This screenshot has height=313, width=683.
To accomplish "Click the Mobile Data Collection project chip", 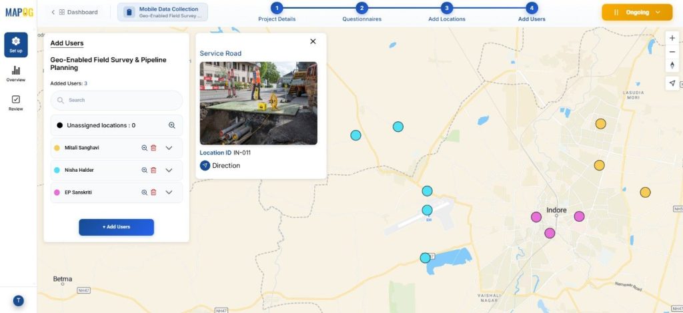I will [x=163, y=12].
